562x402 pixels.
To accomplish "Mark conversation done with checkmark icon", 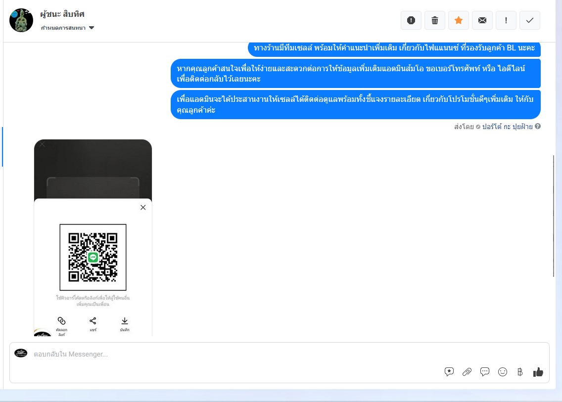I will click(x=530, y=20).
